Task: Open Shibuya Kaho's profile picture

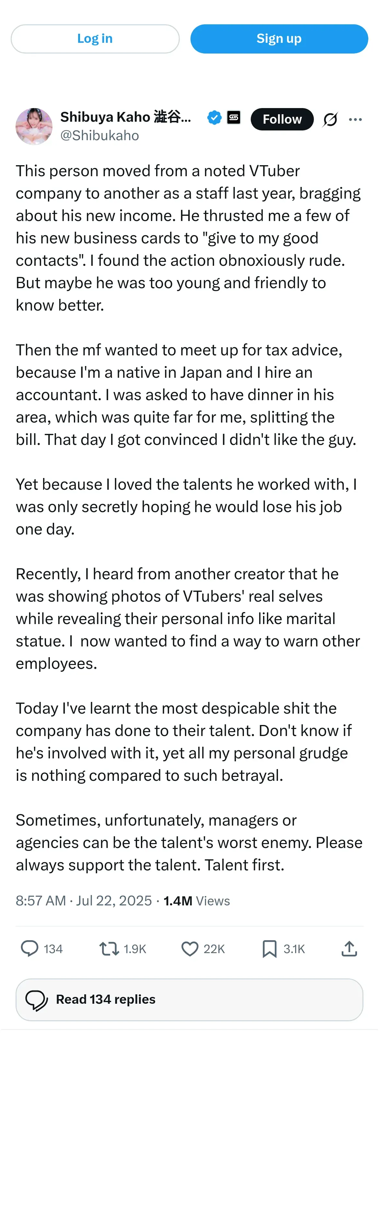Action: pyautogui.click(x=34, y=127)
